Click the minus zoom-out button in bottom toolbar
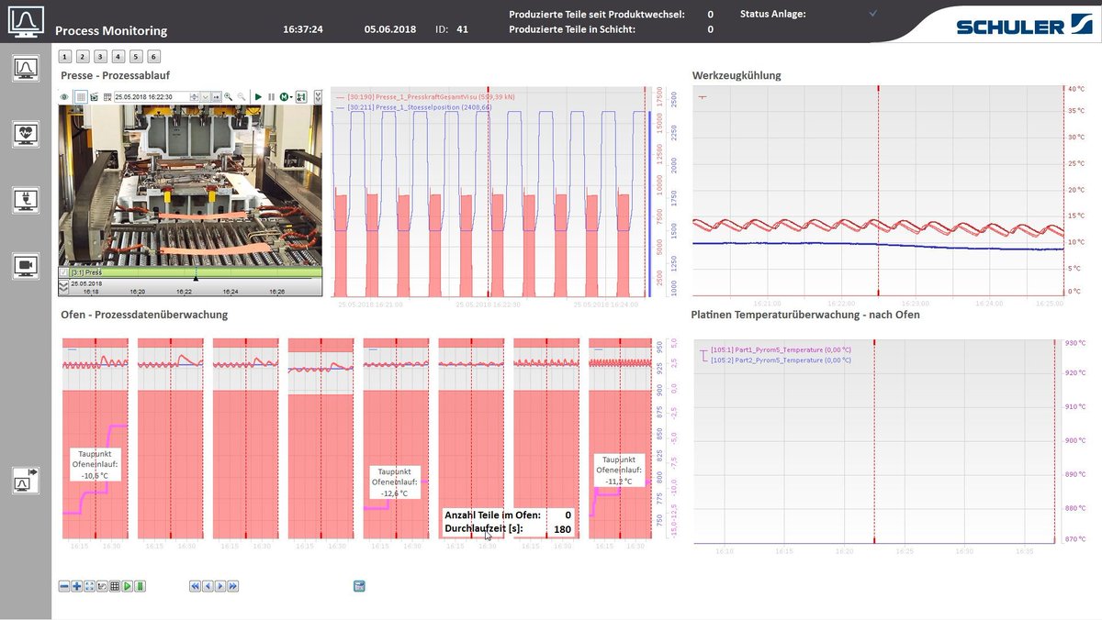Viewport: 1102px width, 620px height. [x=64, y=586]
